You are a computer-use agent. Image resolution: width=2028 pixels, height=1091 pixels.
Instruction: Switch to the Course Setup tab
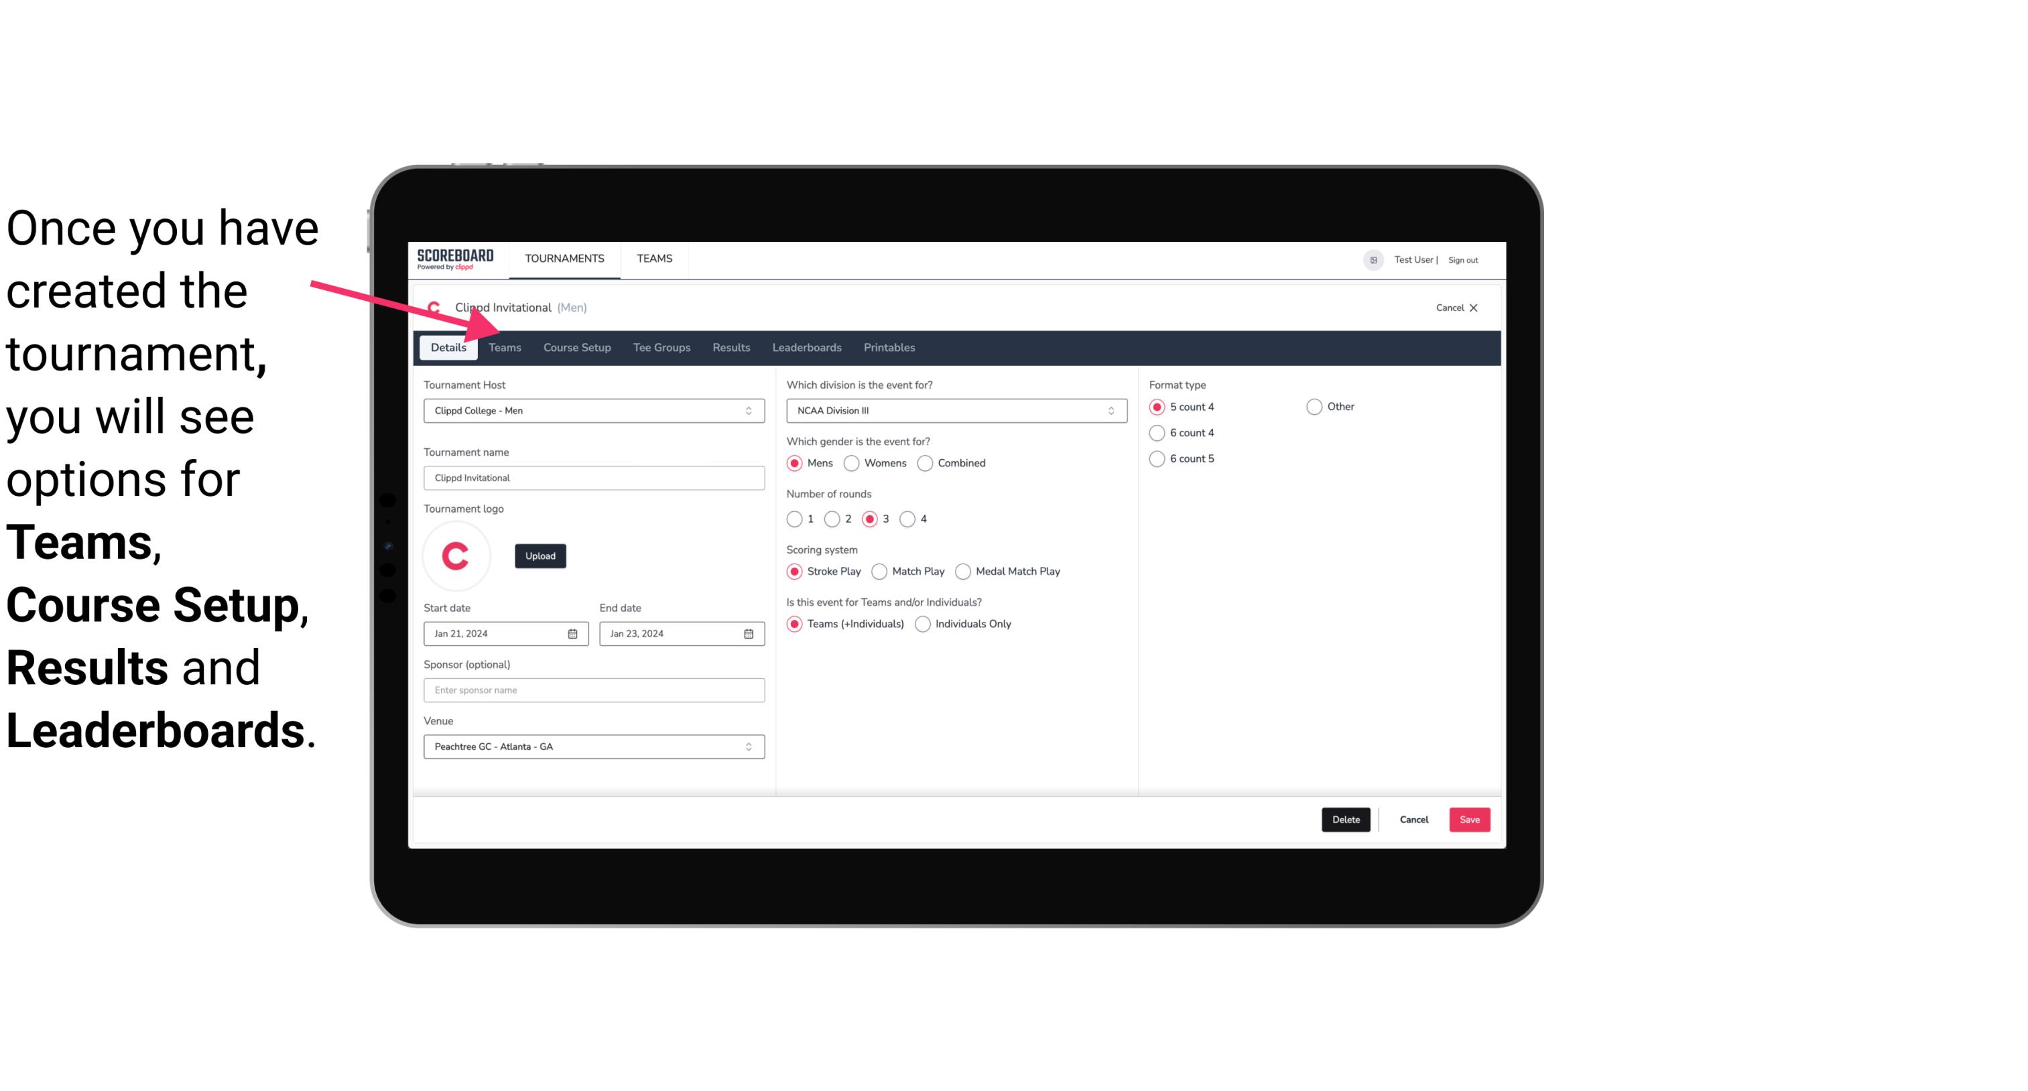click(576, 346)
